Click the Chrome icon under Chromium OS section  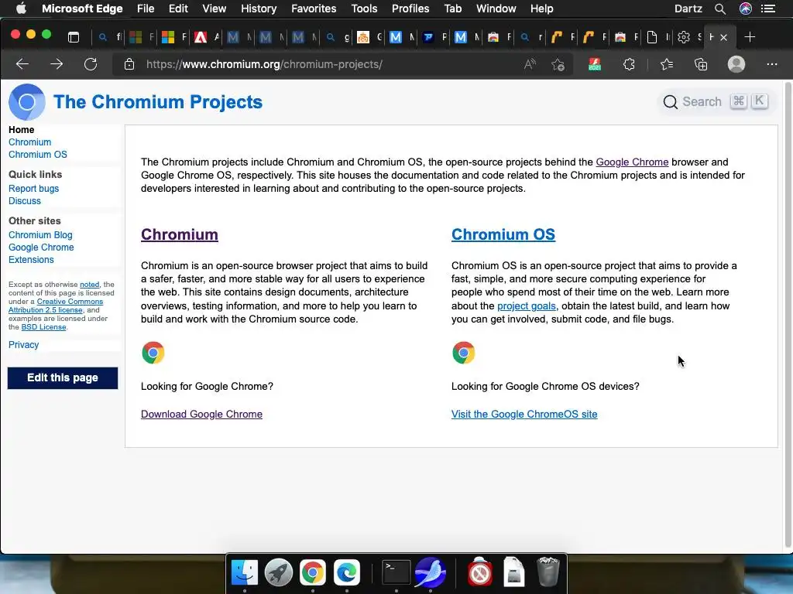coord(463,353)
